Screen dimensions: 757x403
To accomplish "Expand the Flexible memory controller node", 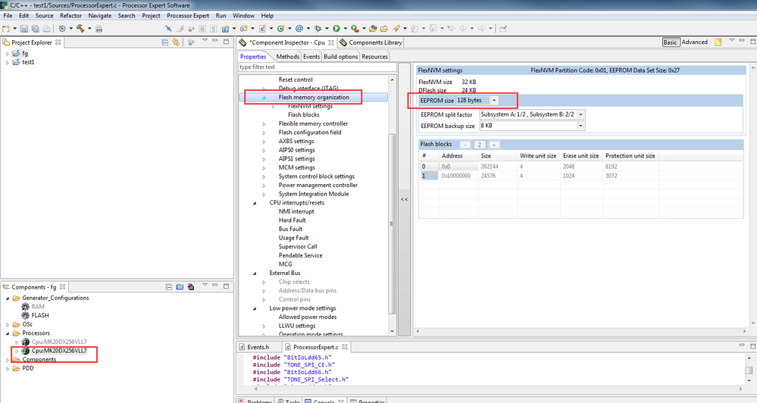I will (264, 124).
